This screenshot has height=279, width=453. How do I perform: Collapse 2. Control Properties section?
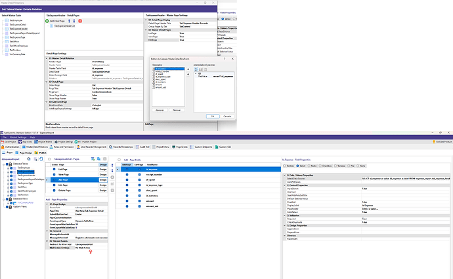click(x=284, y=185)
